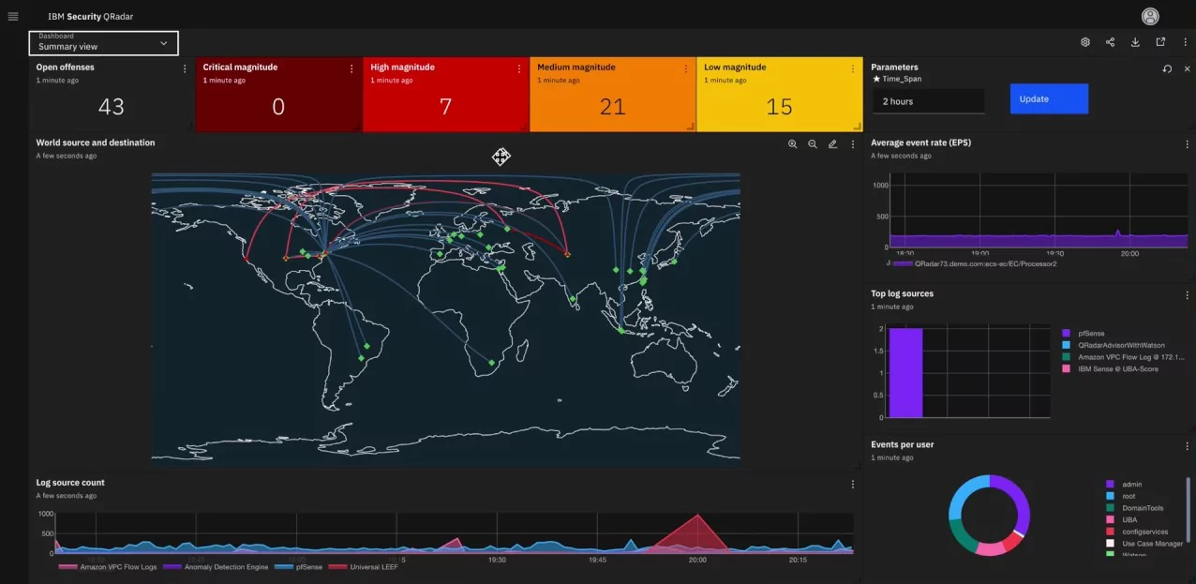Screen dimensions: 1196x584
Task: Click the World source and destination title
Action: [x=96, y=143]
